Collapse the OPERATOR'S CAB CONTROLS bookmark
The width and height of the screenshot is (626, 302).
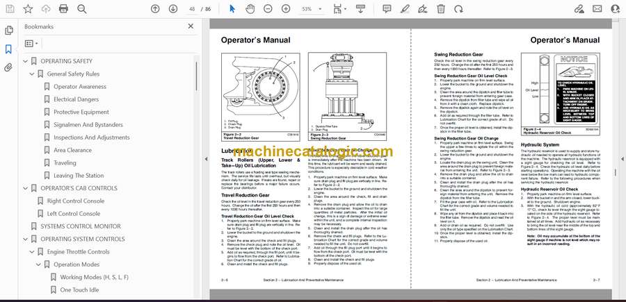pos(26,188)
